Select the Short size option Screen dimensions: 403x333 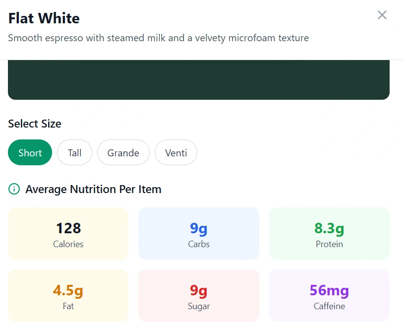pos(30,152)
